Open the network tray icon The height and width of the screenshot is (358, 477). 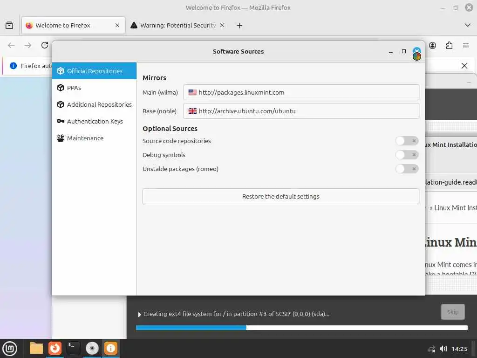point(431,349)
